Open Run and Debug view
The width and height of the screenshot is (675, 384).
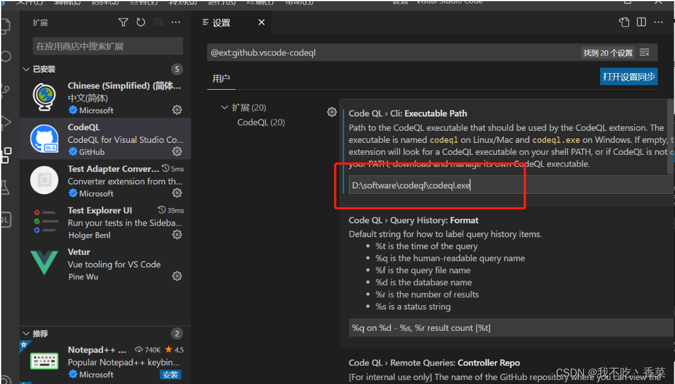click(5, 122)
